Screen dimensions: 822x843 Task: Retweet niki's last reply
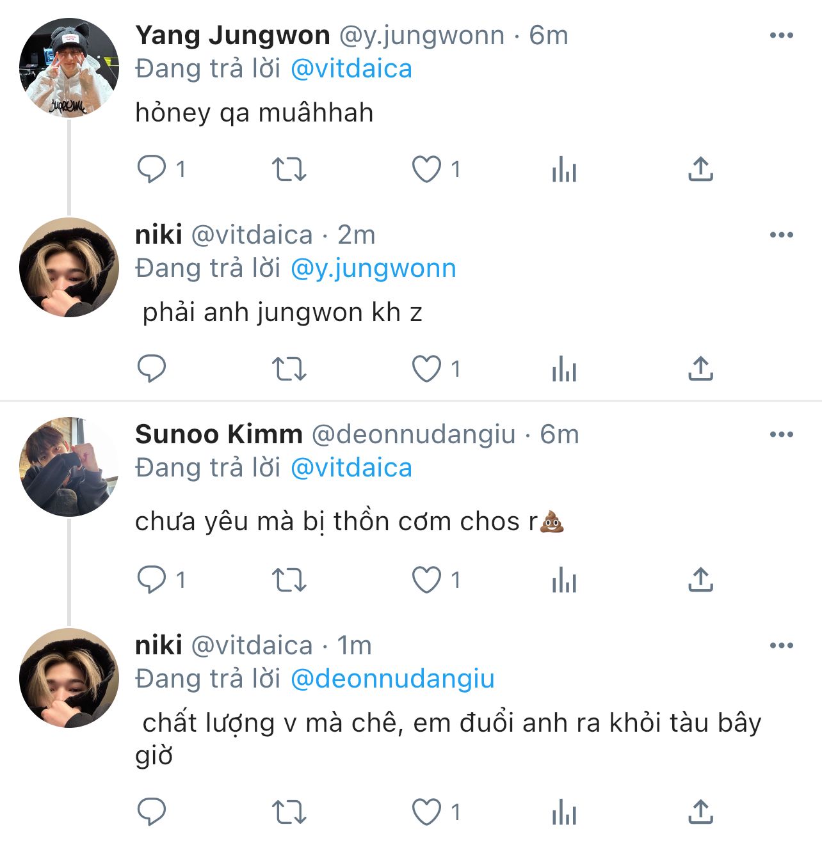(x=289, y=812)
